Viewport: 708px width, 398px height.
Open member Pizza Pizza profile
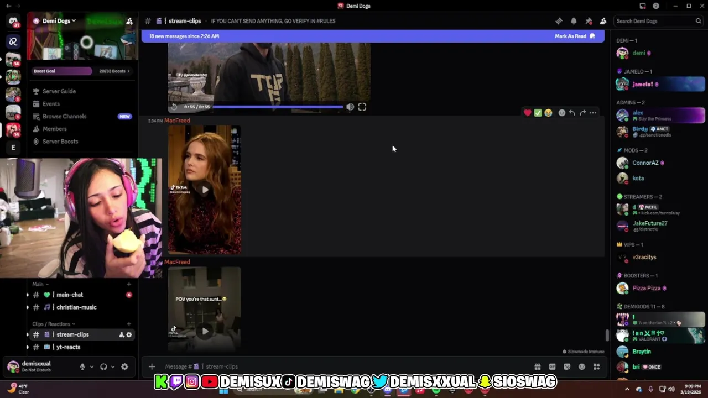point(660,288)
